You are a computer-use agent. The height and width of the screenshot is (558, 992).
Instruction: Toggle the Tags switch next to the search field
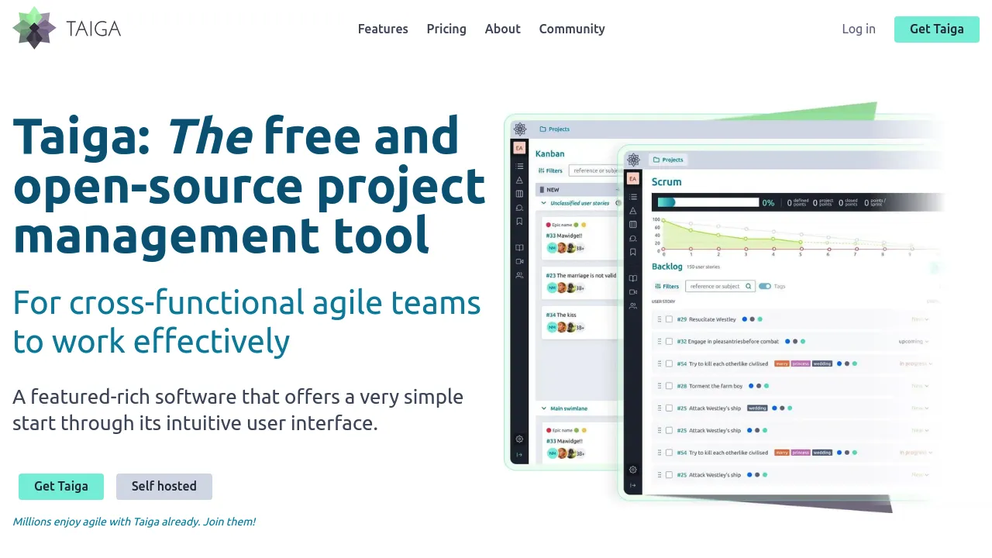766,286
